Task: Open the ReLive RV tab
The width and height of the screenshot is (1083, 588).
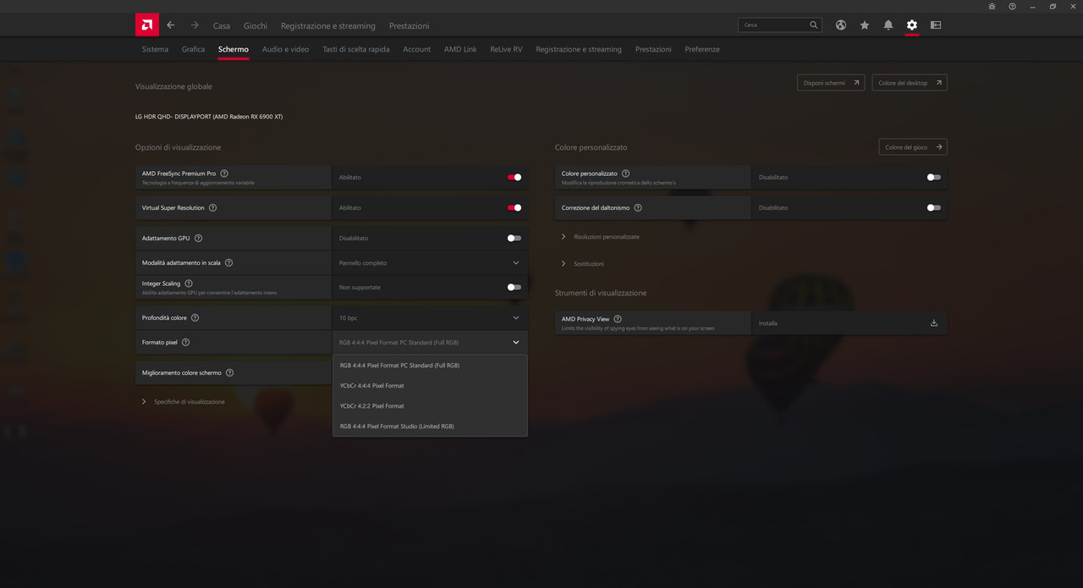Action: (506, 49)
